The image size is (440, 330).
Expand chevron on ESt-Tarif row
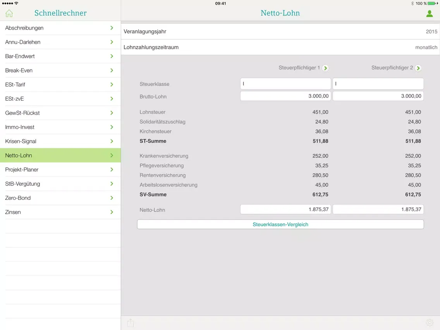click(x=112, y=84)
